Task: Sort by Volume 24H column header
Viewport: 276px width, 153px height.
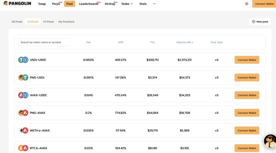Action: (185, 42)
